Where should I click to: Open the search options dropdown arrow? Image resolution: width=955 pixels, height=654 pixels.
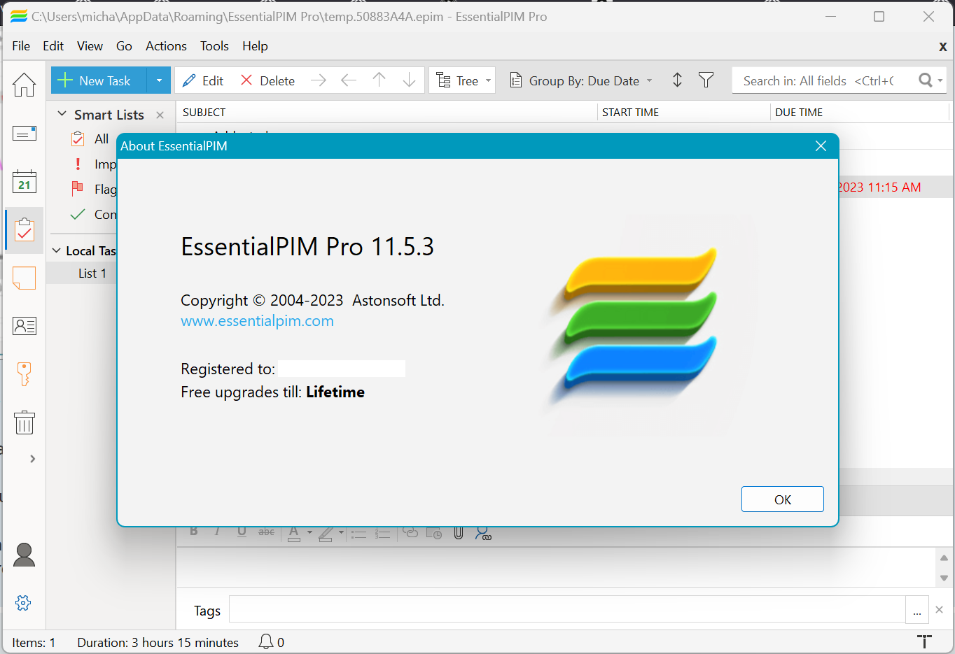click(940, 81)
